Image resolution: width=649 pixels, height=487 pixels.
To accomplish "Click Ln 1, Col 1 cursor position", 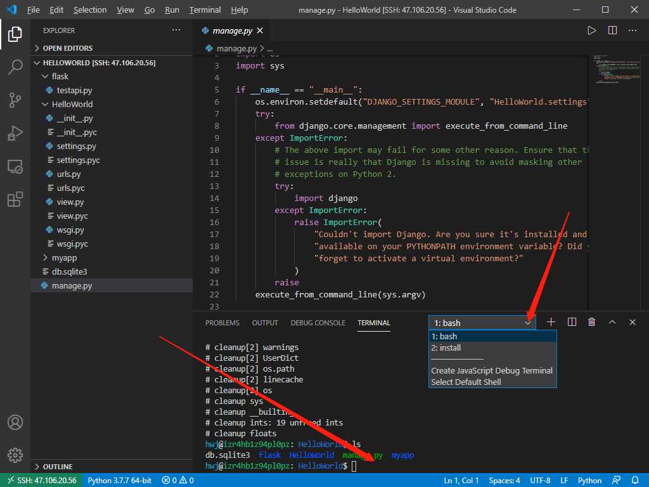I will click(x=461, y=481).
